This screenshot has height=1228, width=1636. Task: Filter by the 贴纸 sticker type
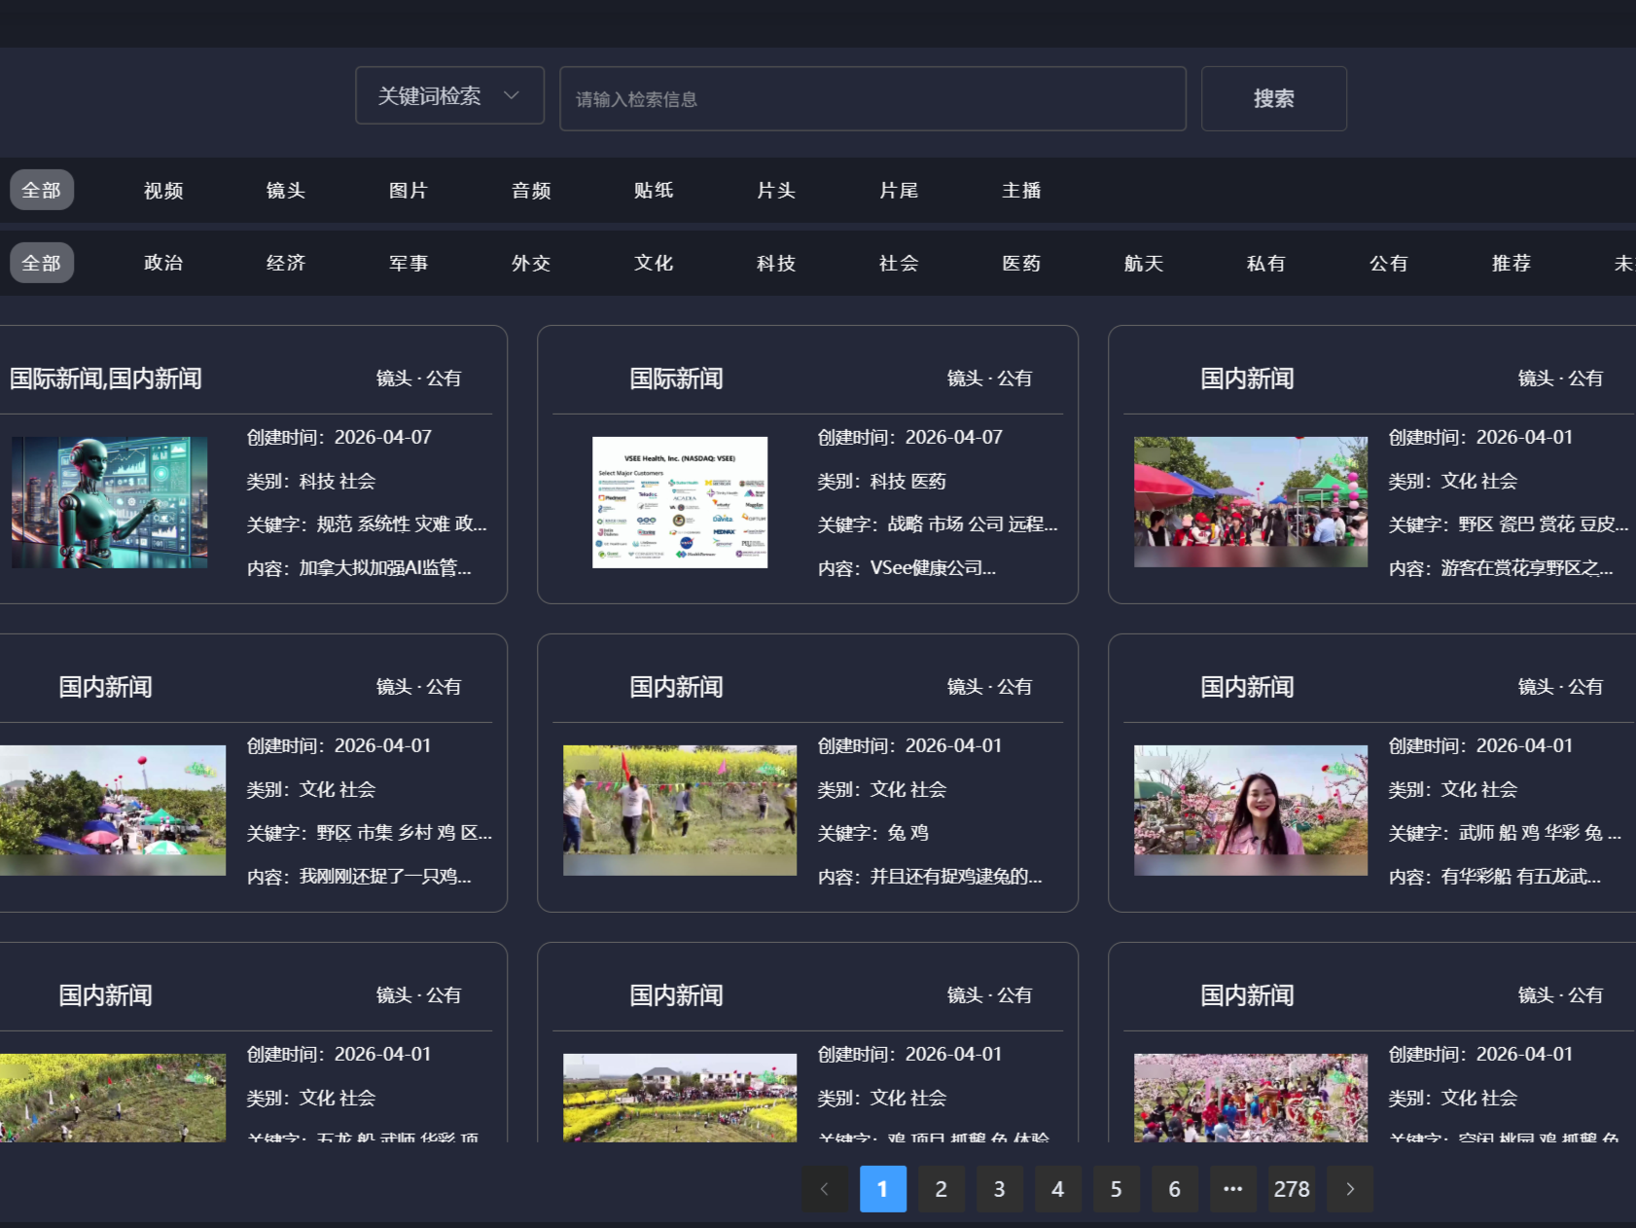[654, 191]
